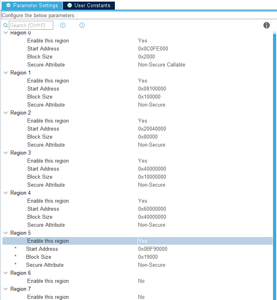The width and height of the screenshot is (277, 300).
Task: Go to next search result arrow
Action: click(x=82, y=25)
